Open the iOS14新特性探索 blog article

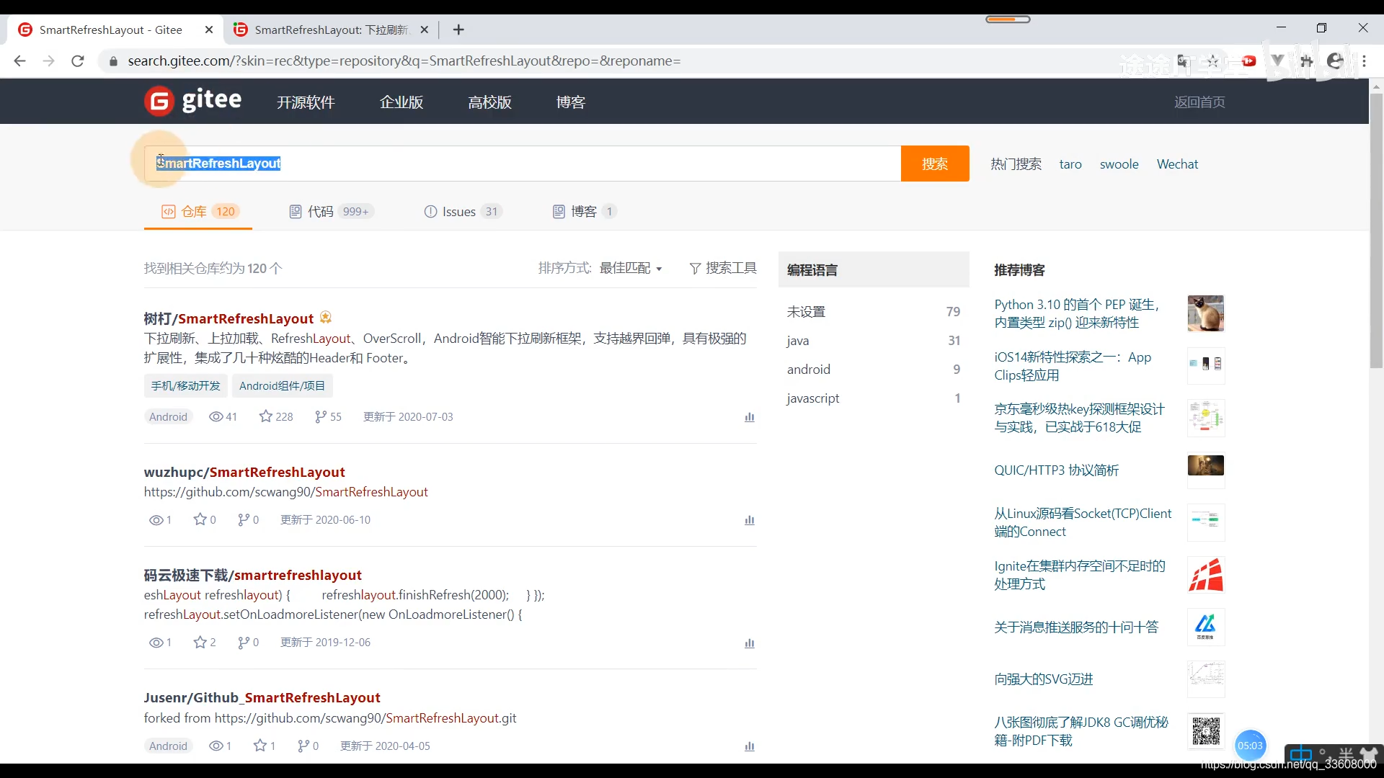pyautogui.click(x=1073, y=366)
